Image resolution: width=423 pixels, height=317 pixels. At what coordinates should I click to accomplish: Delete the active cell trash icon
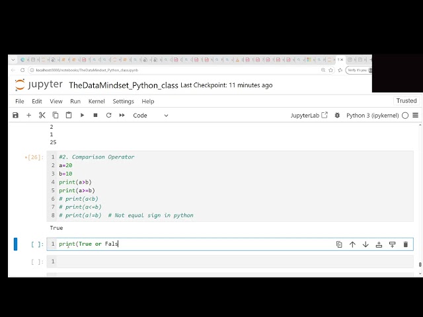coord(405,244)
